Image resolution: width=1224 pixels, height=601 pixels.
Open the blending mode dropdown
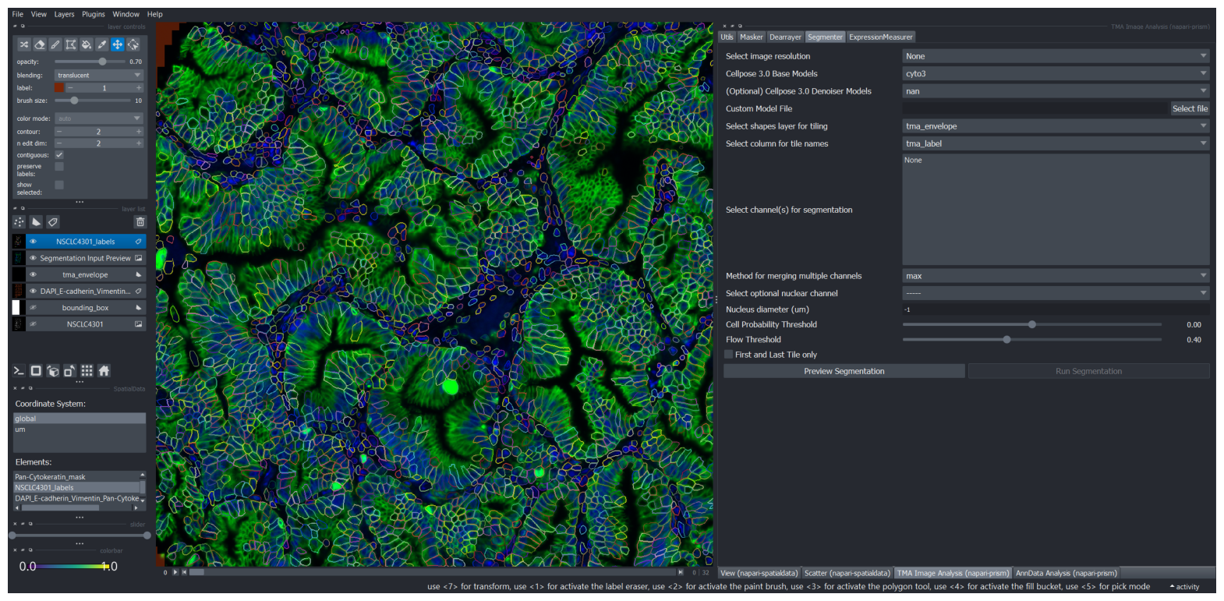point(99,75)
